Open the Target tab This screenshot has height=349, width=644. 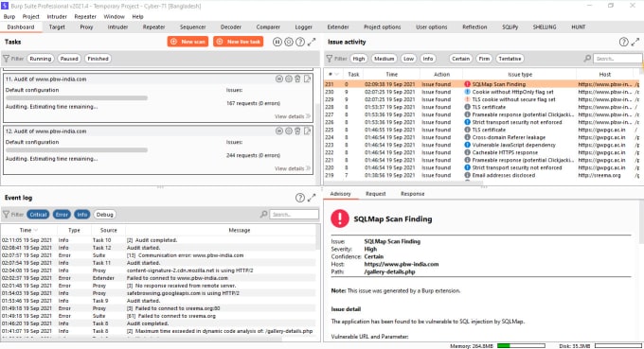[x=57, y=27]
